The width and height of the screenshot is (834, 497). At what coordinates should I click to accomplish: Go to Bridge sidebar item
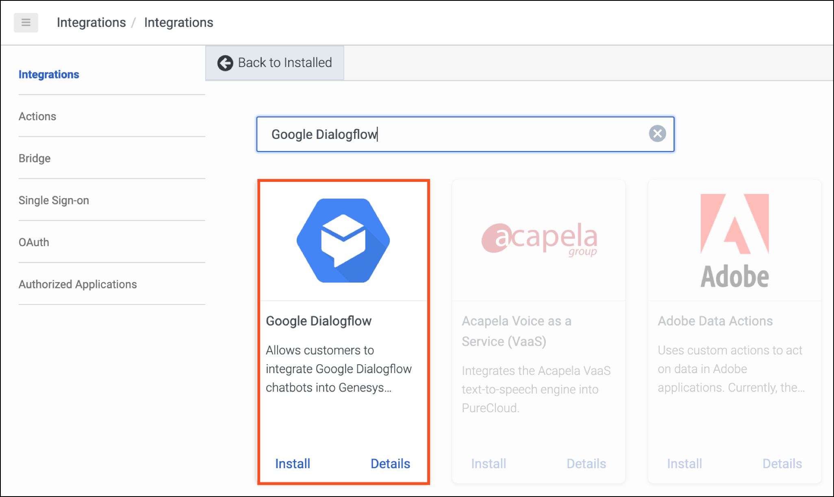35,158
